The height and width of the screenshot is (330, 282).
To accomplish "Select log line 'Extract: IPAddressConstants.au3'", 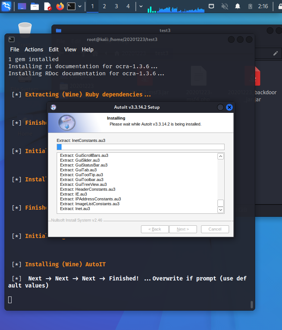I will tap(90, 199).
